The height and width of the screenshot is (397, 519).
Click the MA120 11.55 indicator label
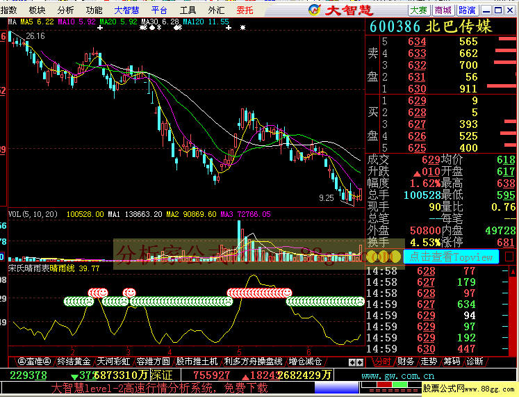[x=206, y=22]
